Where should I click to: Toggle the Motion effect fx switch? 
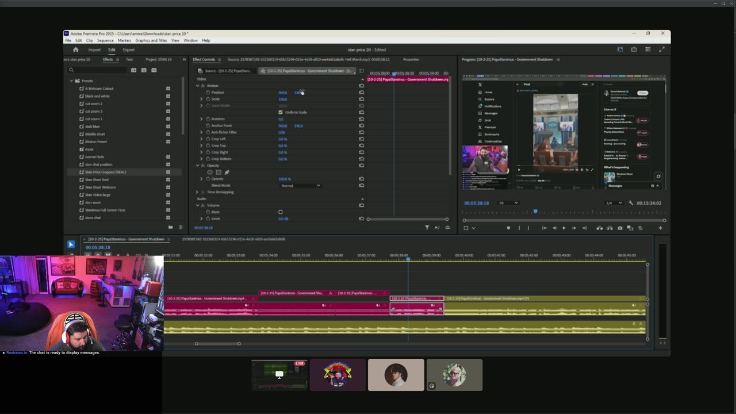tap(202, 86)
